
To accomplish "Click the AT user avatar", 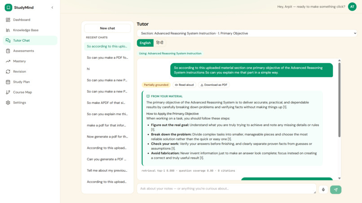I will pos(352,7).
